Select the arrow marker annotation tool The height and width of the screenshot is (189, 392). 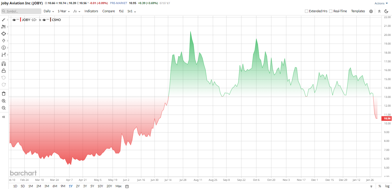point(3,40)
